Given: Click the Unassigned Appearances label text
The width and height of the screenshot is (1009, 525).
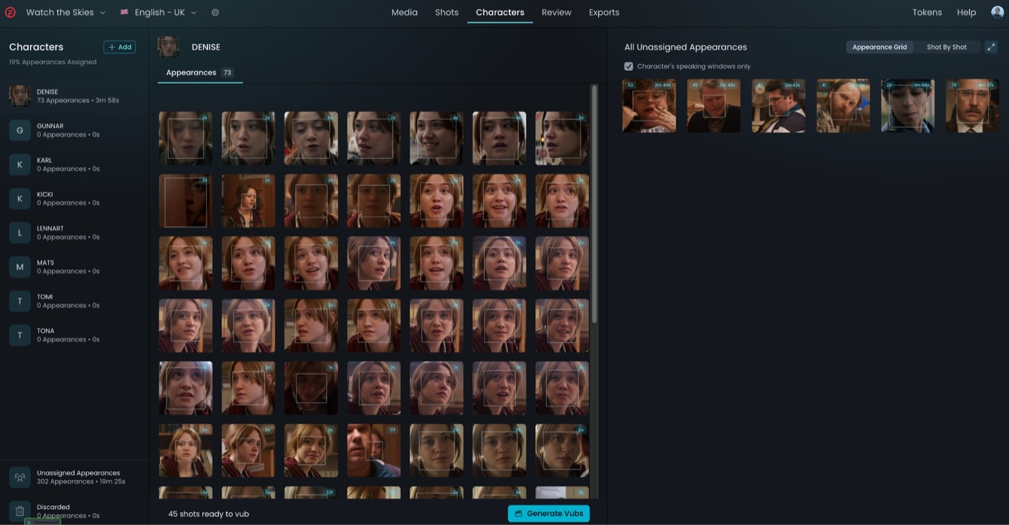Looking at the screenshot, I should pos(78,473).
